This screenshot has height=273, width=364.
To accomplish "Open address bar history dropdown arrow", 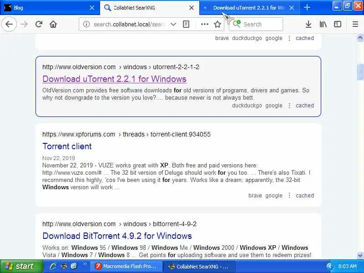I will (173, 24).
